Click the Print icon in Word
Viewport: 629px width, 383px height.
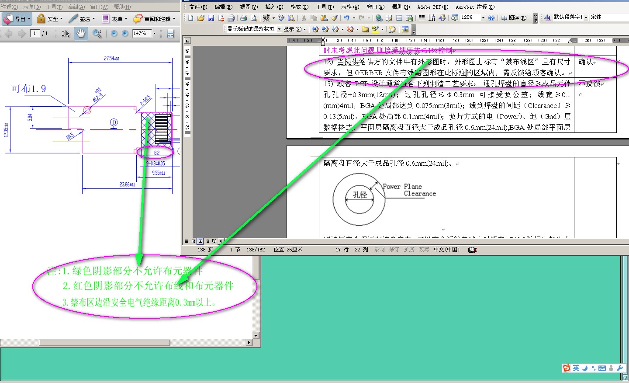(x=243, y=18)
